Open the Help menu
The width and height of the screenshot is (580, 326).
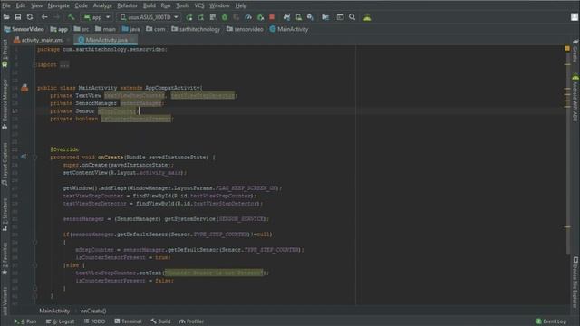(241, 5)
